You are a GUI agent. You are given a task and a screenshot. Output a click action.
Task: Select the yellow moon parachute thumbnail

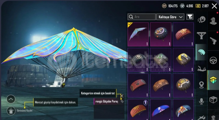[x=183, y=60]
